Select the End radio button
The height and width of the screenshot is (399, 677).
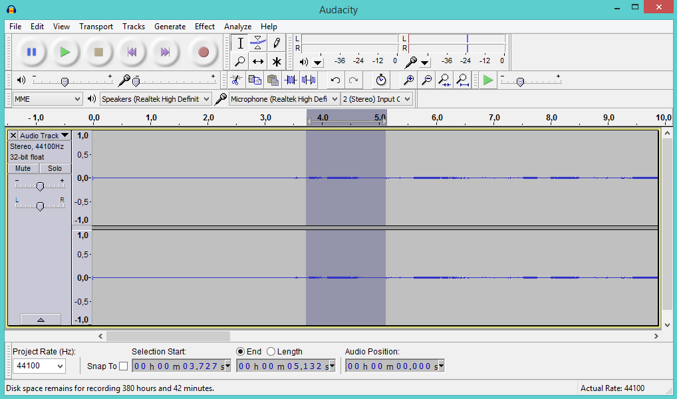(x=241, y=352)
